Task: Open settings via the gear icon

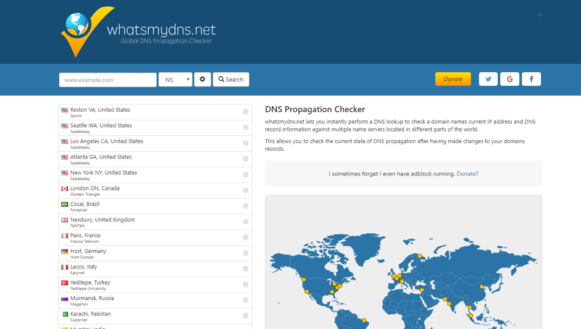Action: click(x=203, y=80)
